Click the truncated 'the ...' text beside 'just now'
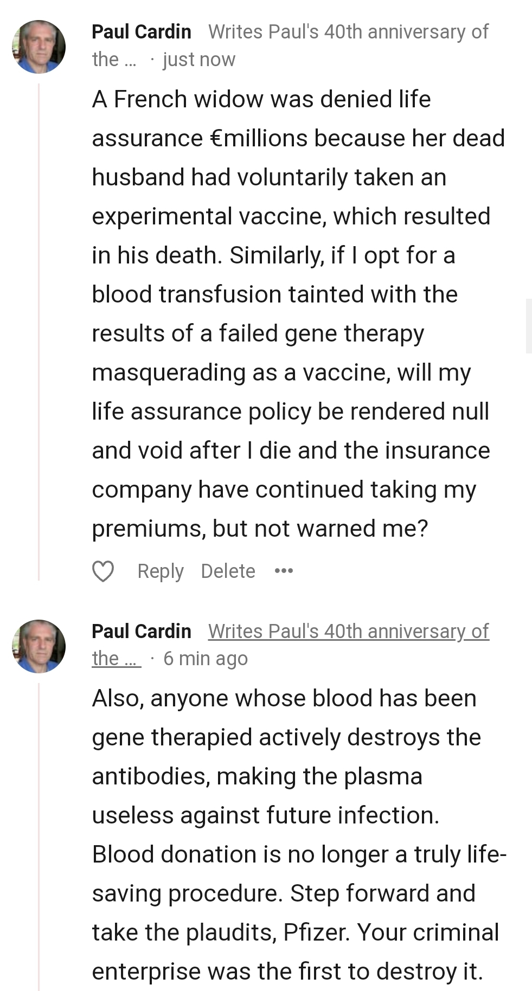Screen dimensions: 532x991 [114, 60]
